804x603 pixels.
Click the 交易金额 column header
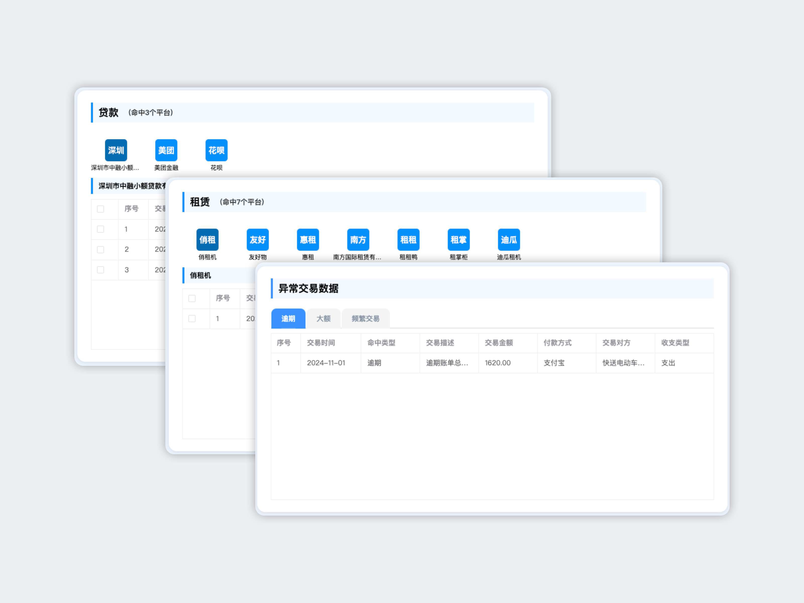point(499,343)
